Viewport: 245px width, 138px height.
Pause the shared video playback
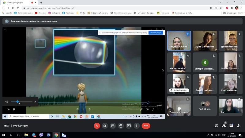point(84,109)
